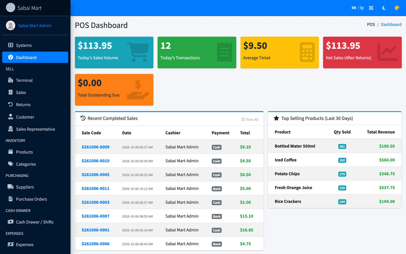Click the Cash Drawer / Shifts money icon
Screen dimensions: 406x254
[x=10, y=222]
